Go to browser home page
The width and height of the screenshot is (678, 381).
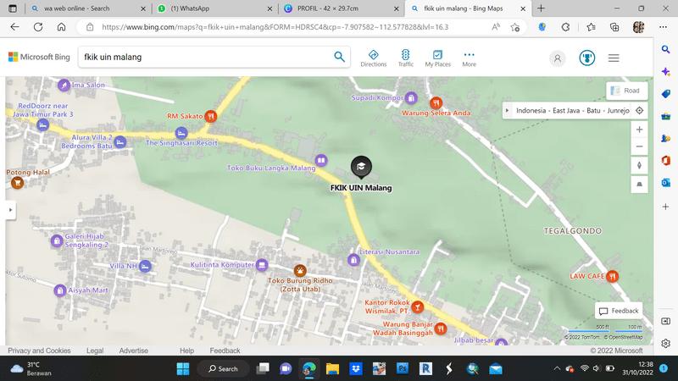[61, 27]
